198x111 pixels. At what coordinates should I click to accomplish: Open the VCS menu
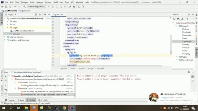pos(72,2)
